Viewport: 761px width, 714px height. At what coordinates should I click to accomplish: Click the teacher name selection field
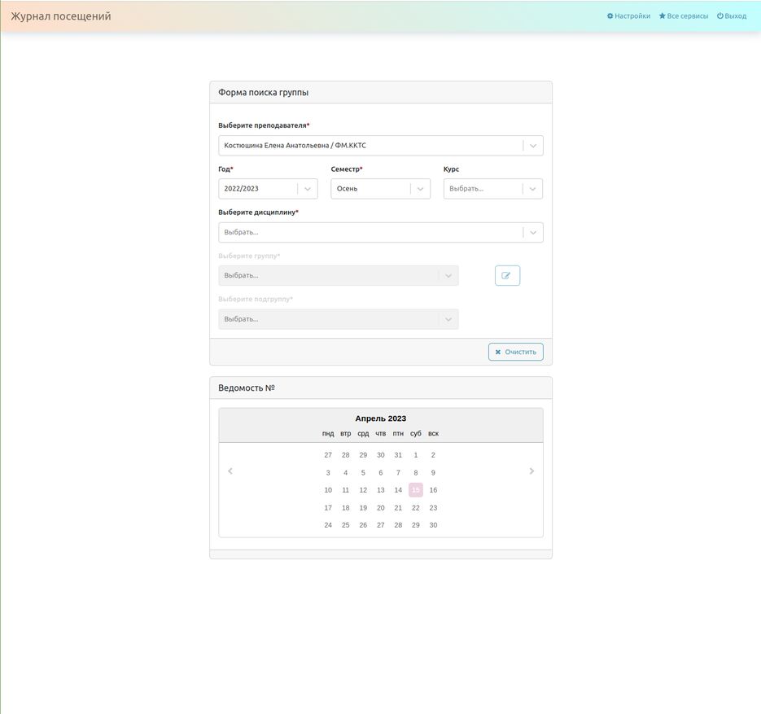point(370,146)
